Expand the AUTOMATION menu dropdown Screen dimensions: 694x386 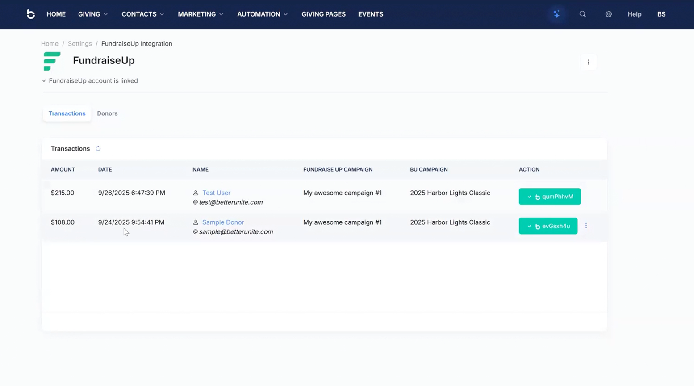pyautogui.click(x=263, y=14)
